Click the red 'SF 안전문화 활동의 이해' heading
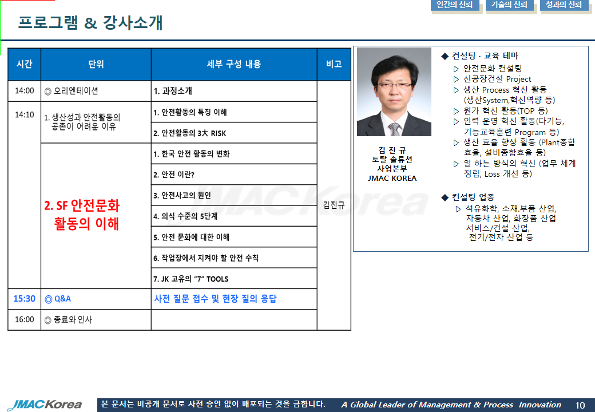 [82, 215]
